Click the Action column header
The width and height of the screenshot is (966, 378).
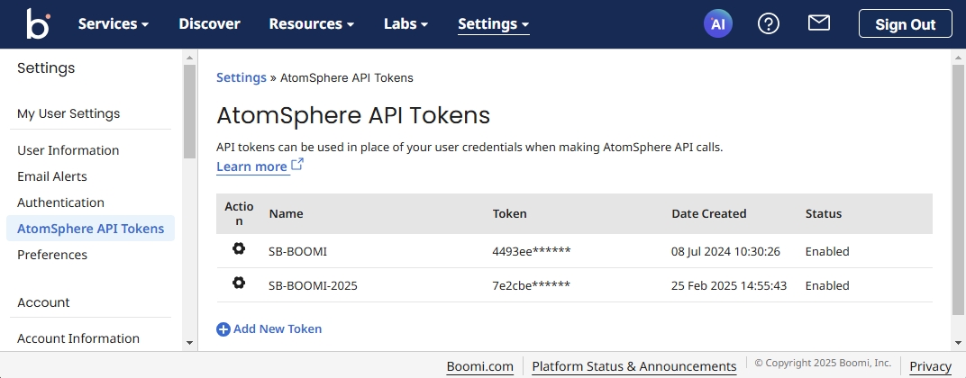[x=239, y=213]
